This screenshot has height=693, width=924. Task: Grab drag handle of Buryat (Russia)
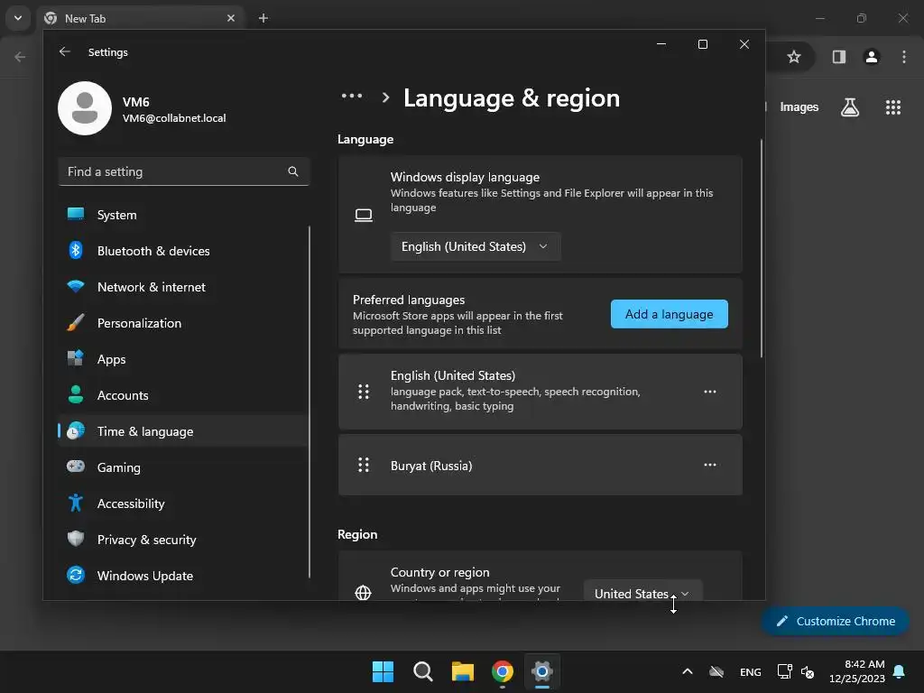tap(364, 465)
